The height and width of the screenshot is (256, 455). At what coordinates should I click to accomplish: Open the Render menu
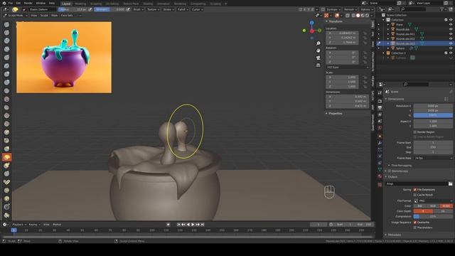28,3
